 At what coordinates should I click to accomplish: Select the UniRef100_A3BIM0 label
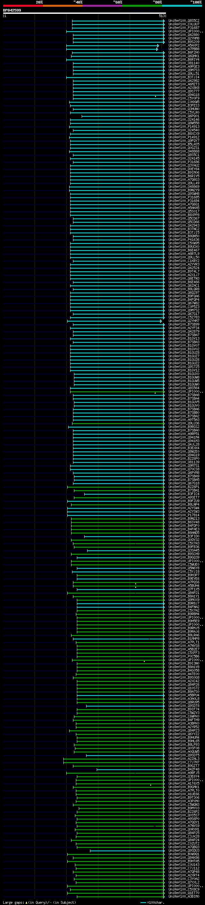click(184, 896)
